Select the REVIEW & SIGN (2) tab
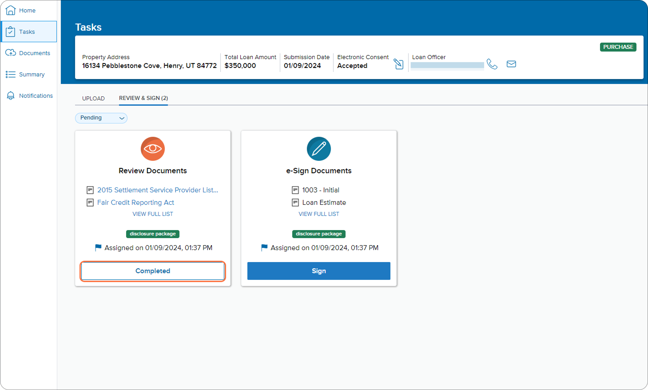The width and height of the screenshot is (648, 390). [143, 98]
